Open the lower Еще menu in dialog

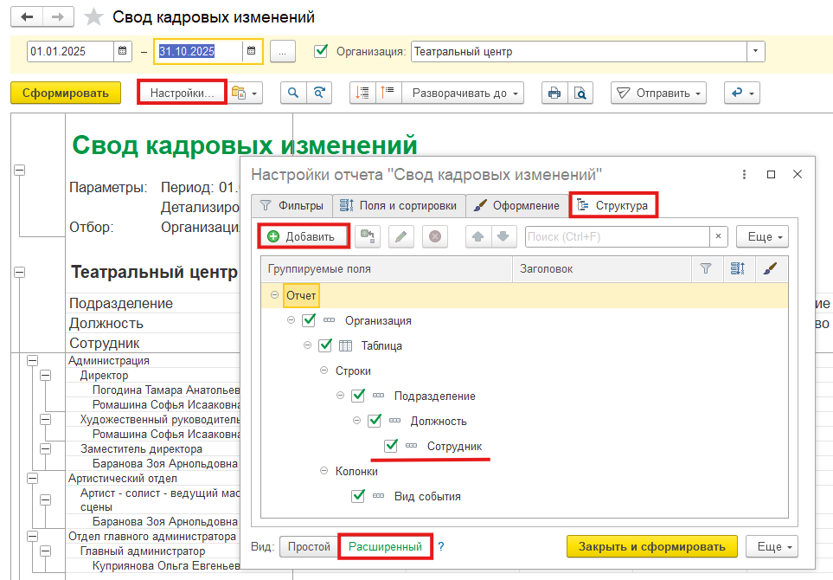tap(772, 546)
